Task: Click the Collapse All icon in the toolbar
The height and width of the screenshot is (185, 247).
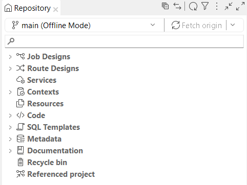Action: 165,6
